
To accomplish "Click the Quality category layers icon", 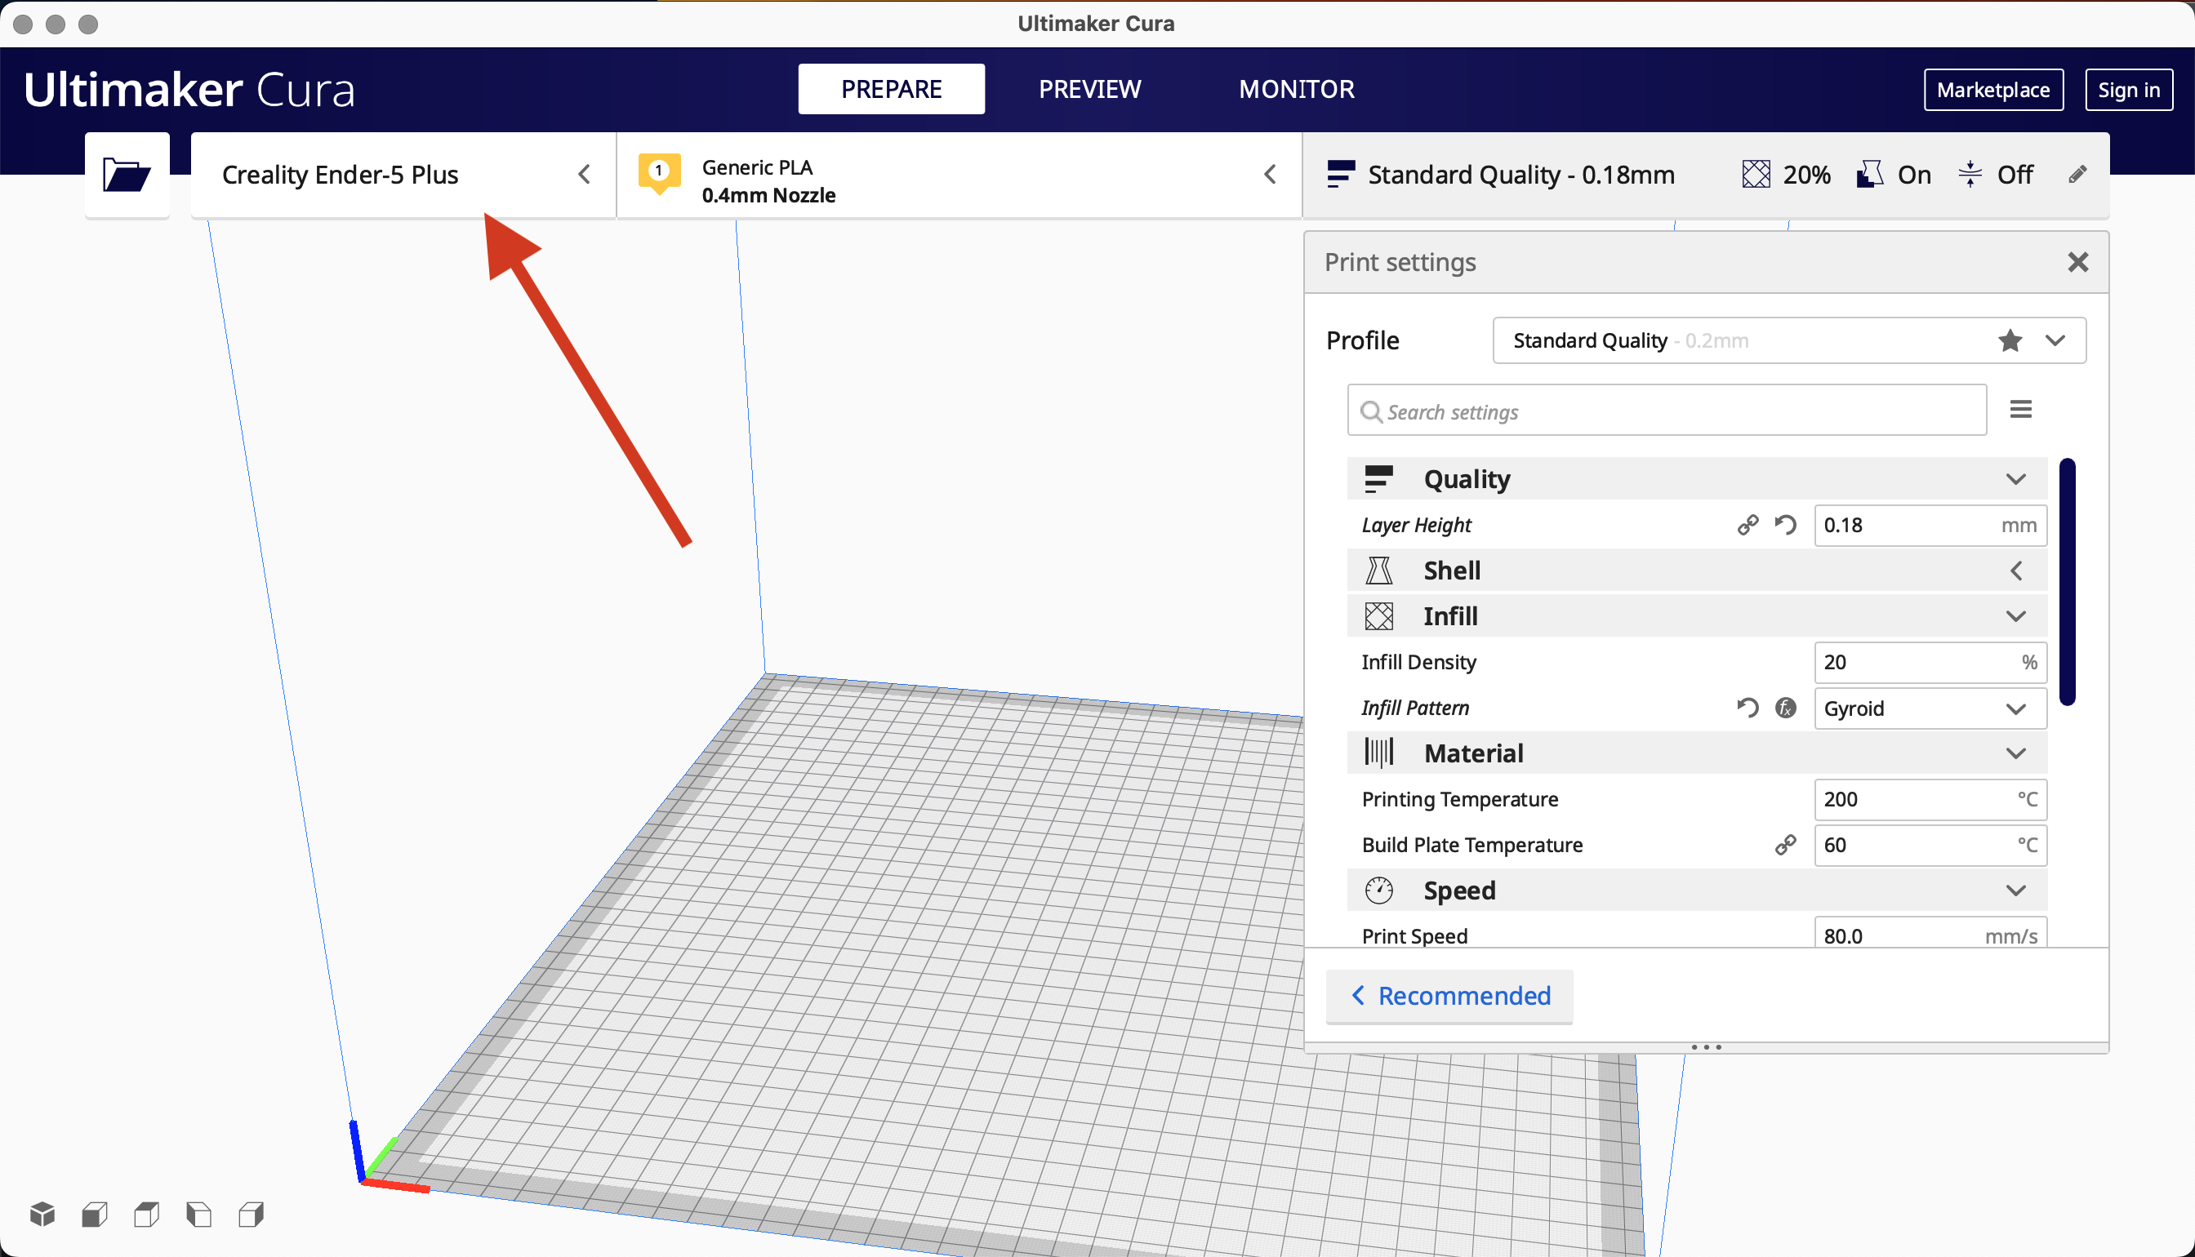I will click(1379, 478).
